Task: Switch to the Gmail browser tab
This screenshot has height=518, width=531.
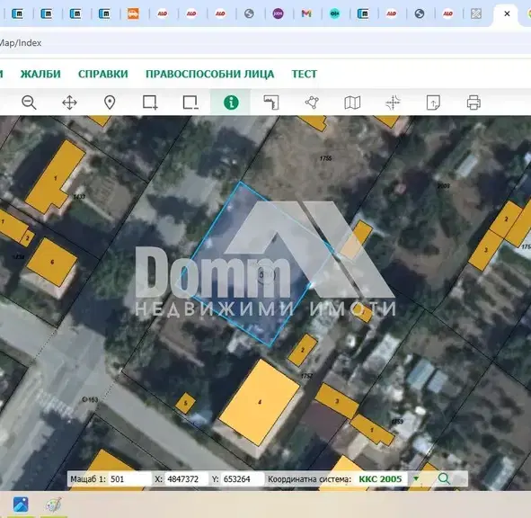Action: click(306, 13)
